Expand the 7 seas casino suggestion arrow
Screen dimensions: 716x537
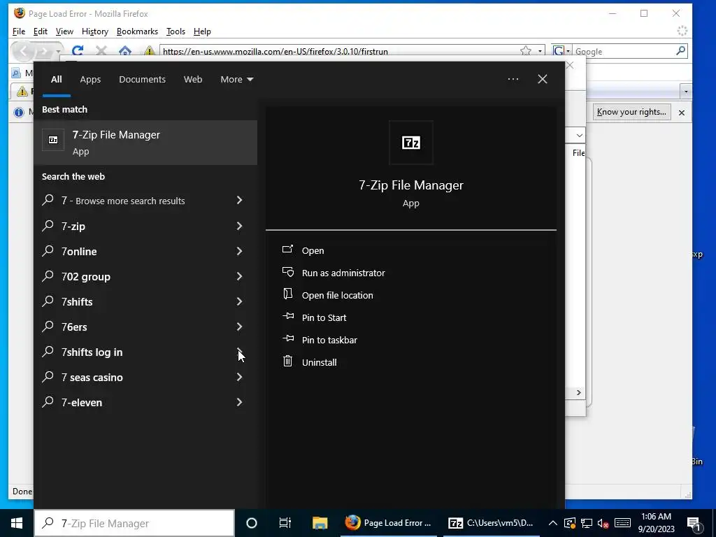point(239,377)
